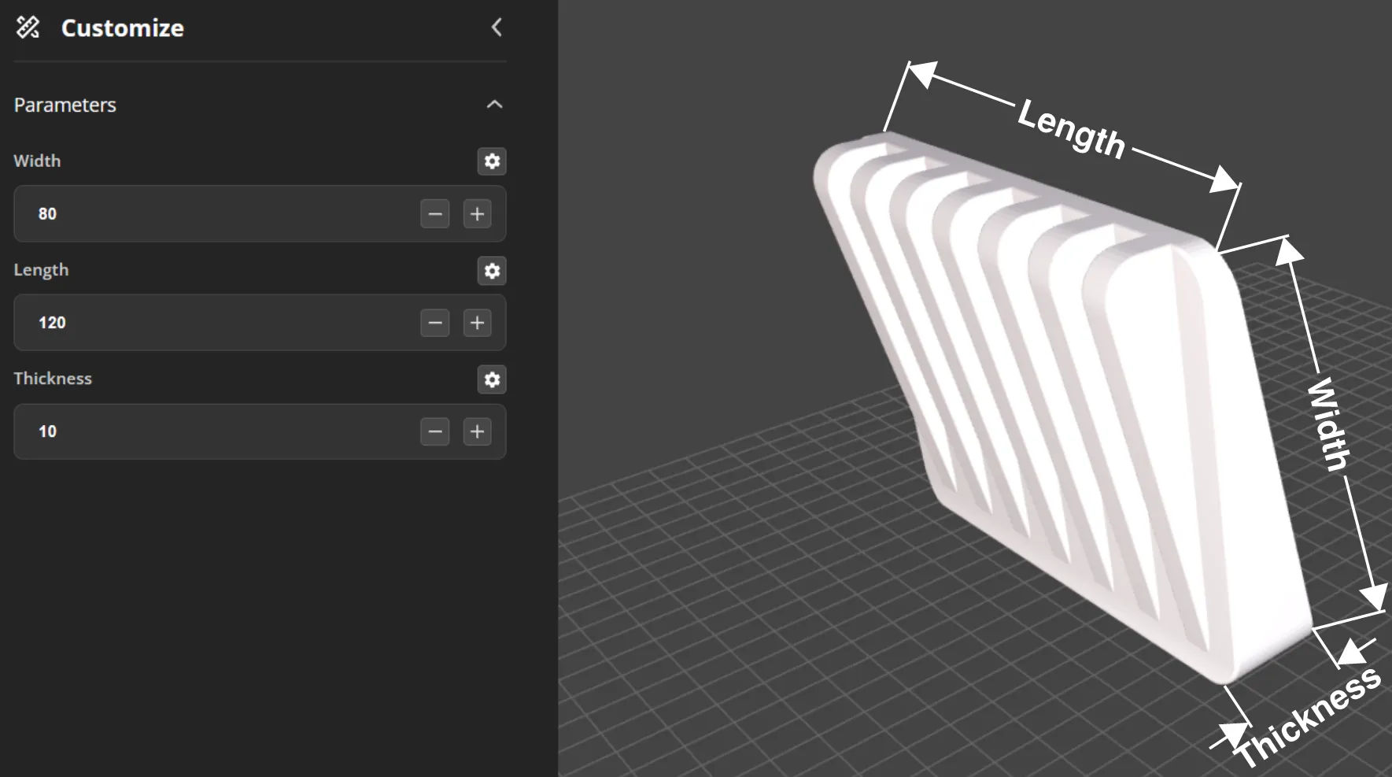Collapse the Customize panel with the back chevron
The image size is (1392, 777).
[497, 28]
